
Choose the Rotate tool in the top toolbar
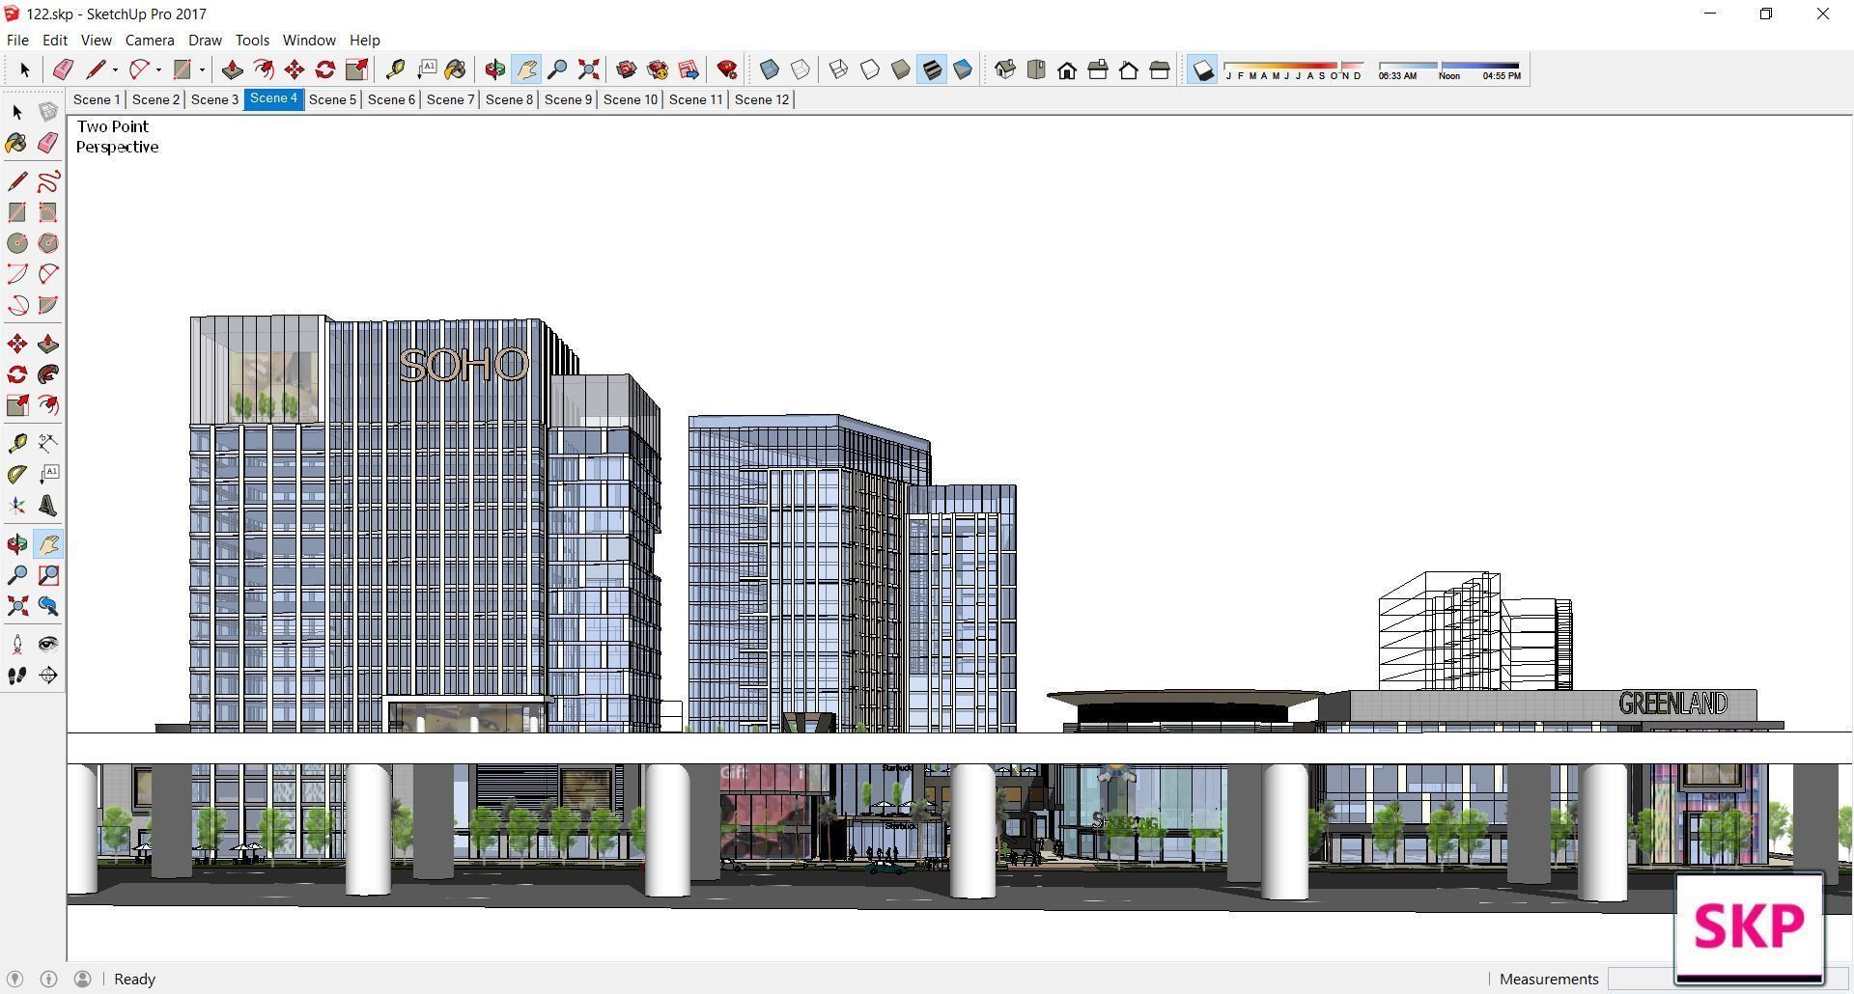point(325,70)
